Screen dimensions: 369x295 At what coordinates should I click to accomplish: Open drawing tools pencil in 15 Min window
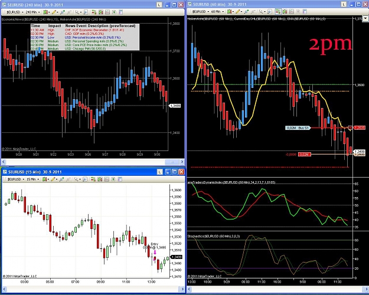[54, 179]
